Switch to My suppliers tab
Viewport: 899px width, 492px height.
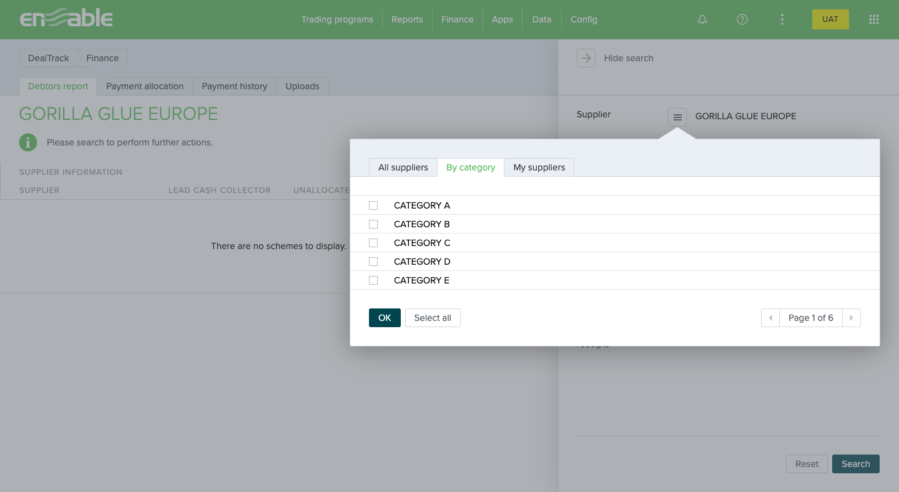[x=539, y=167]
